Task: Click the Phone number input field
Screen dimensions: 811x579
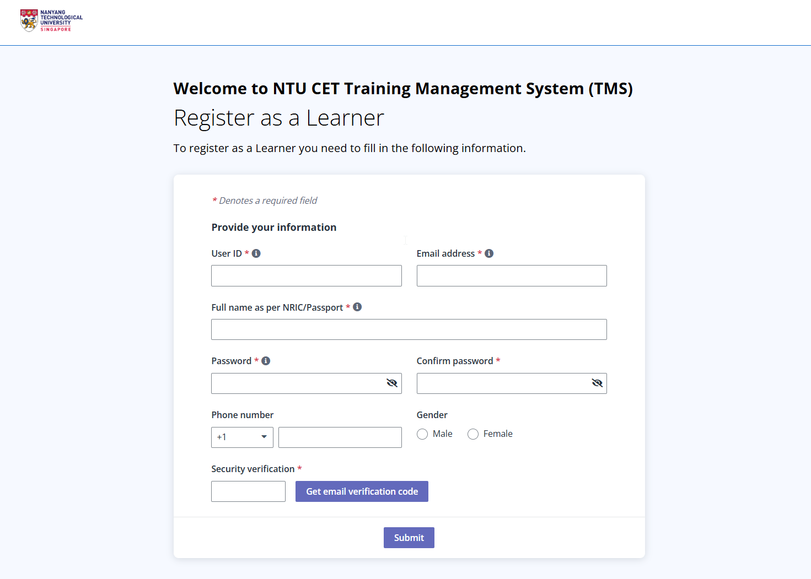Action: pos(340,437)
